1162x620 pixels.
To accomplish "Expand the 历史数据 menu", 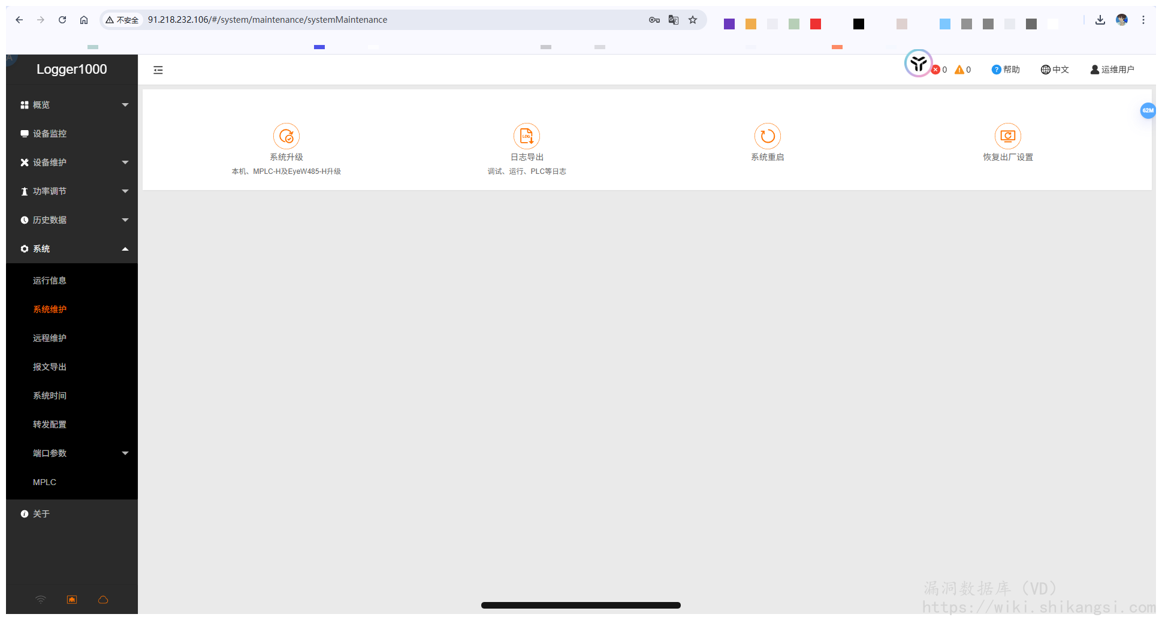I will [72, 220].
